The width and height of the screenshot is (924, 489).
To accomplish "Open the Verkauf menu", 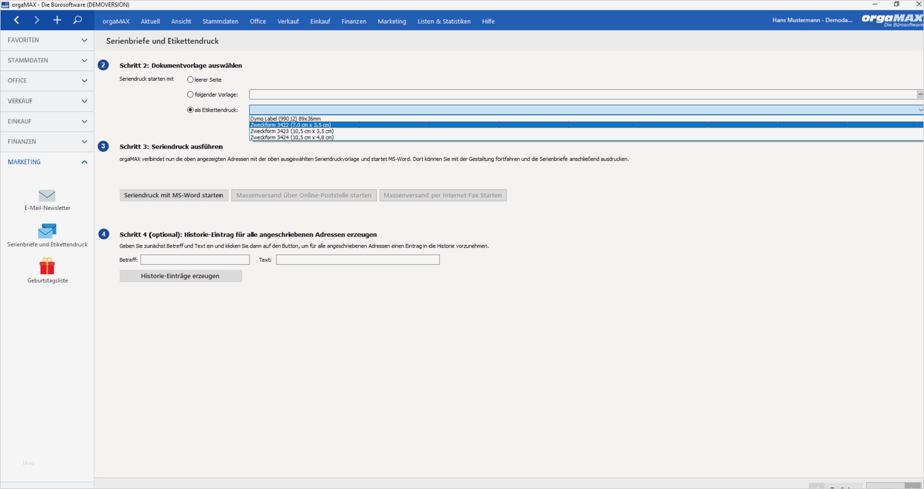I will coord(288,21).
